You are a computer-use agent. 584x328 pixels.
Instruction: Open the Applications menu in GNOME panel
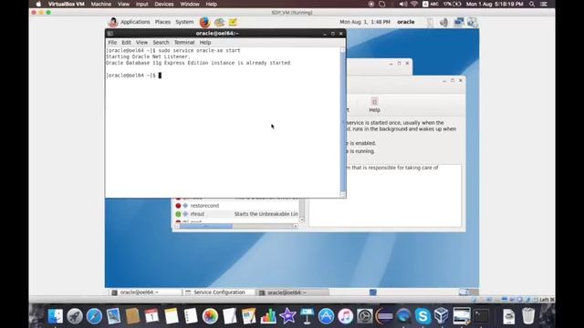[135, 22]
